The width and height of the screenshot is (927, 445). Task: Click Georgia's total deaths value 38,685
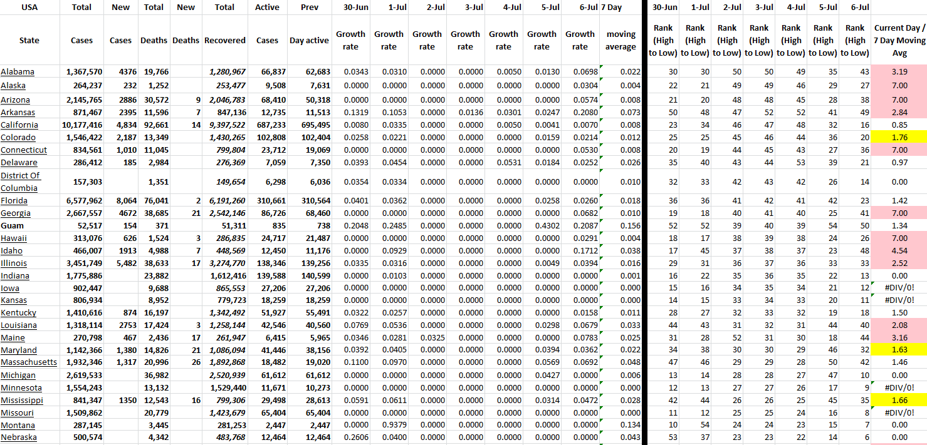[x=154, y=213]
